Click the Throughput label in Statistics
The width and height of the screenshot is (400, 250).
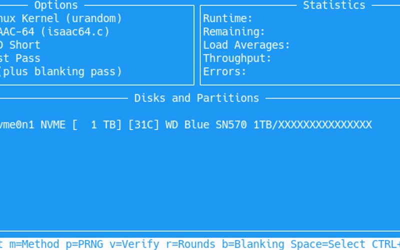pos(237,58)
